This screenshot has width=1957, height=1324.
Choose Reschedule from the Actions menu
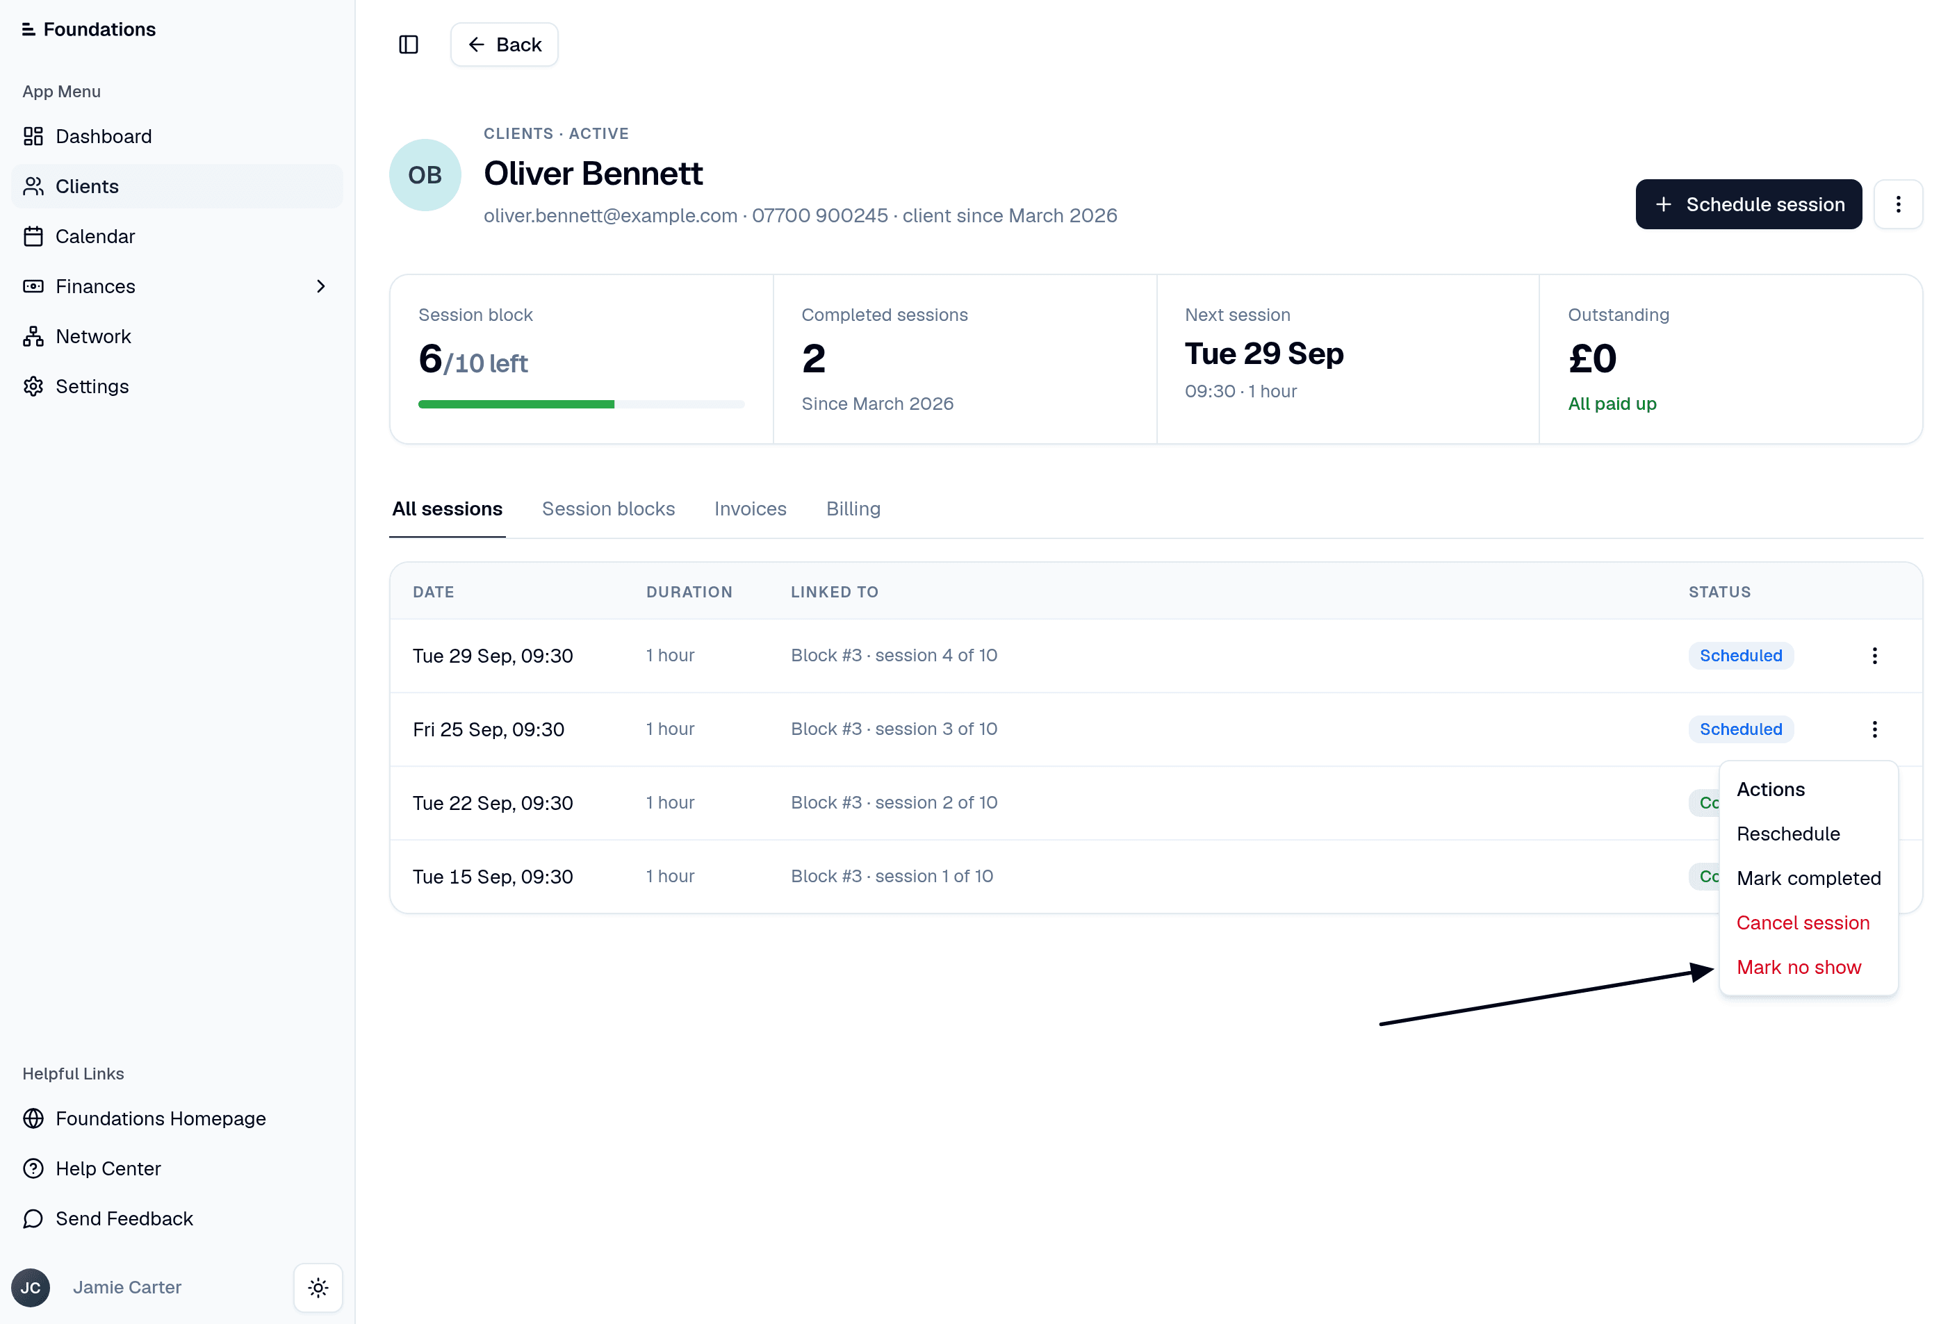[1808, 834]
